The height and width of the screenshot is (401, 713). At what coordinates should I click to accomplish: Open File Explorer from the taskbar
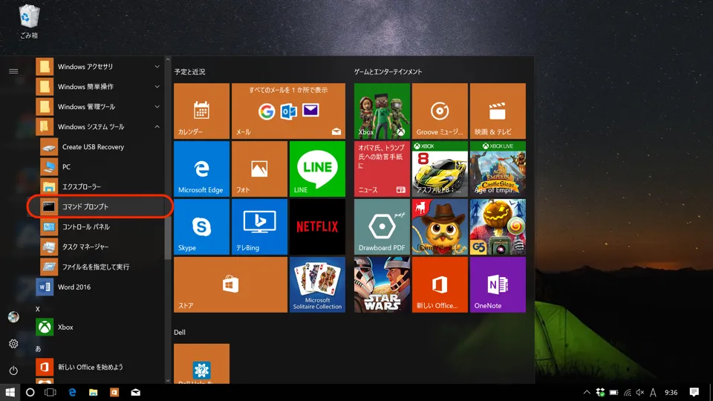pos(94,392)
